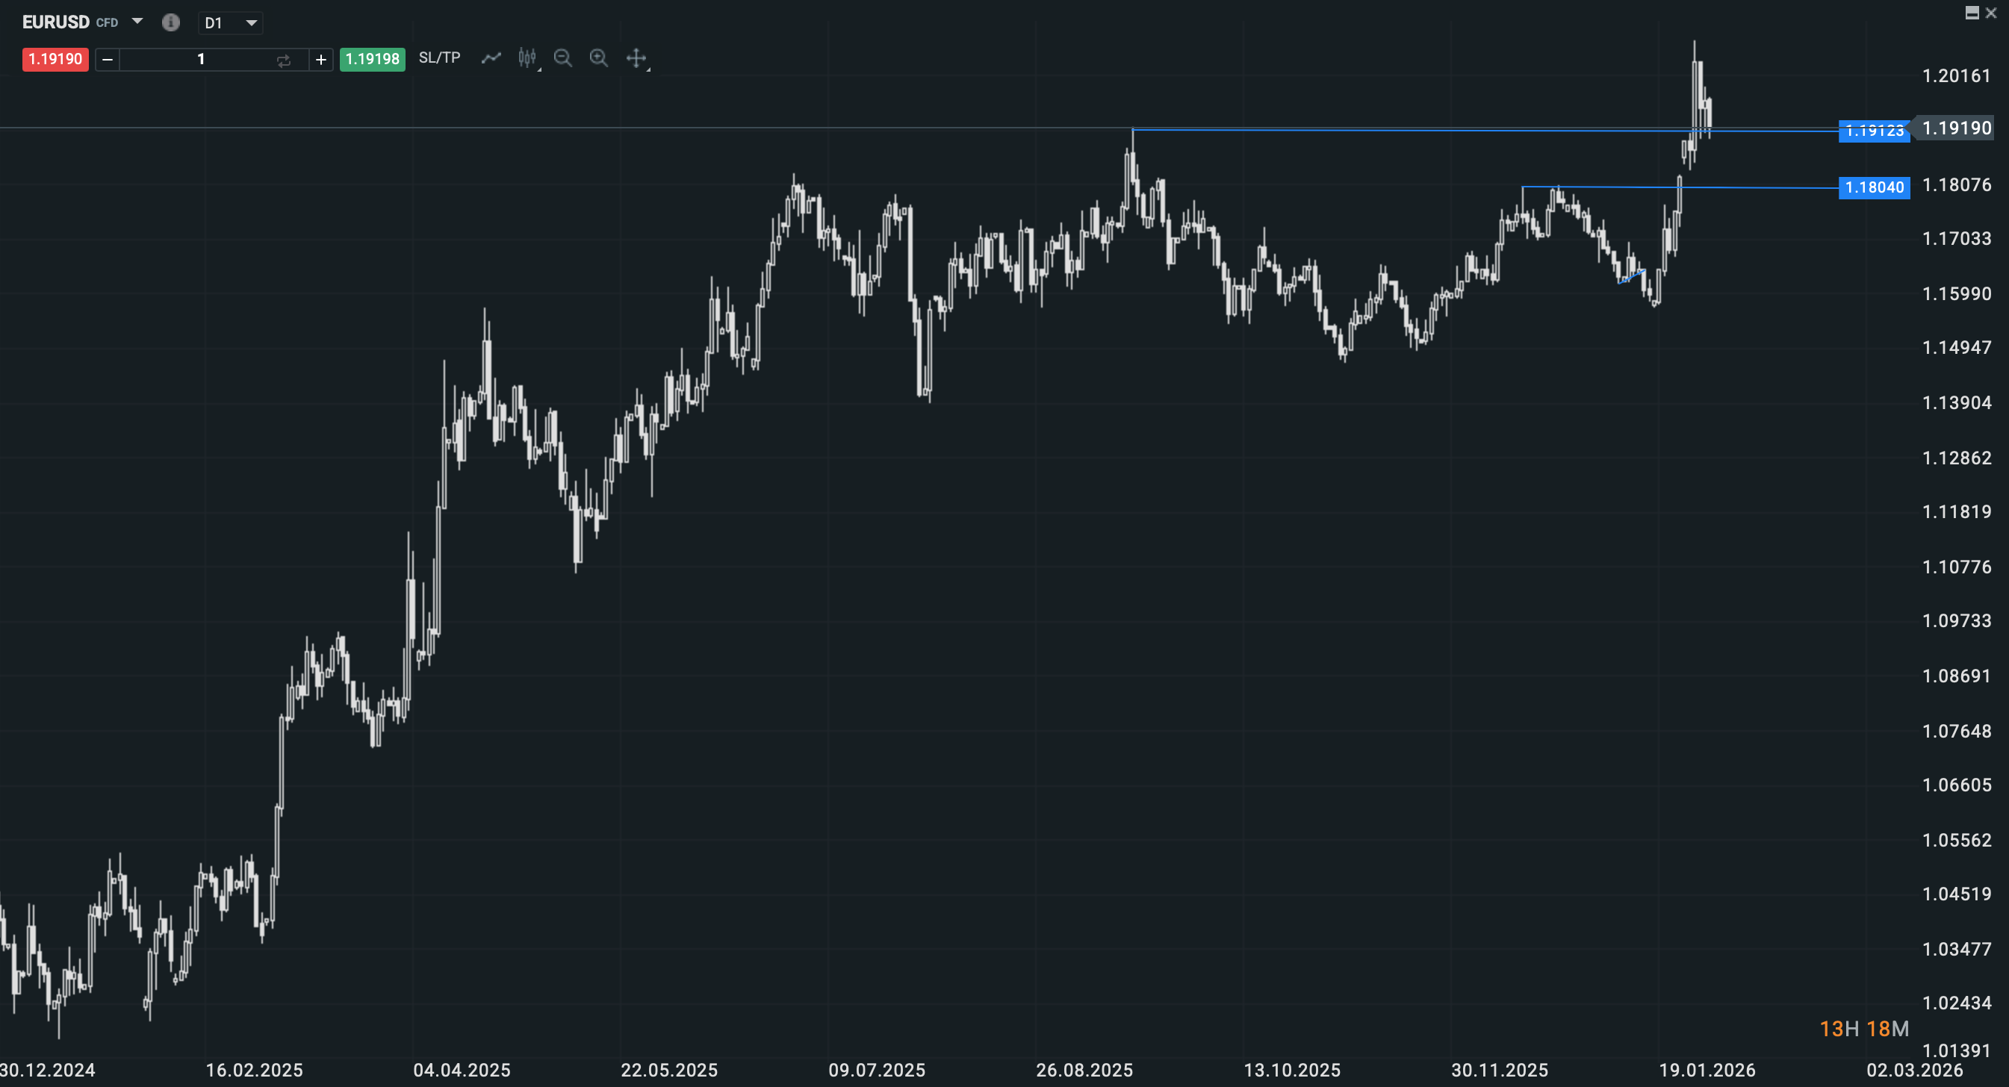
Task: Zoom in the chart
Action: 598,58
